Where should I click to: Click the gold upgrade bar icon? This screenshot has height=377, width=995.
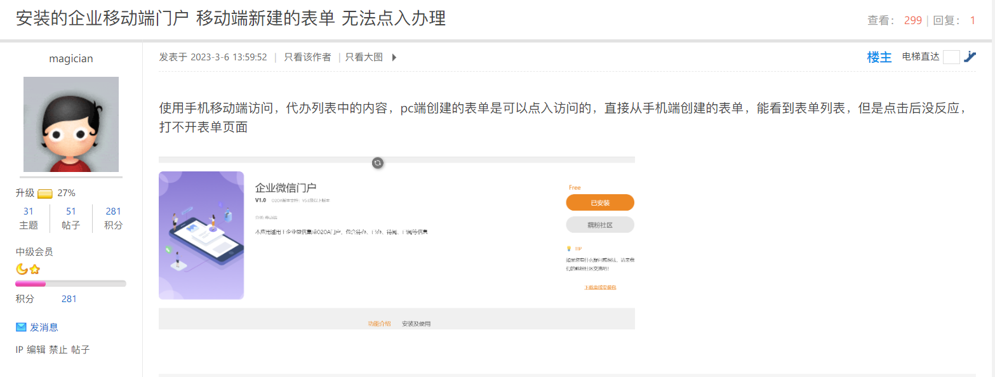(45, 194)
